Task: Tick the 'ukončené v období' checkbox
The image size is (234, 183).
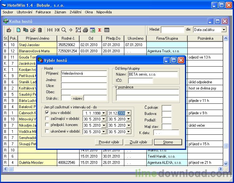Action: click(x=47, y=131)
